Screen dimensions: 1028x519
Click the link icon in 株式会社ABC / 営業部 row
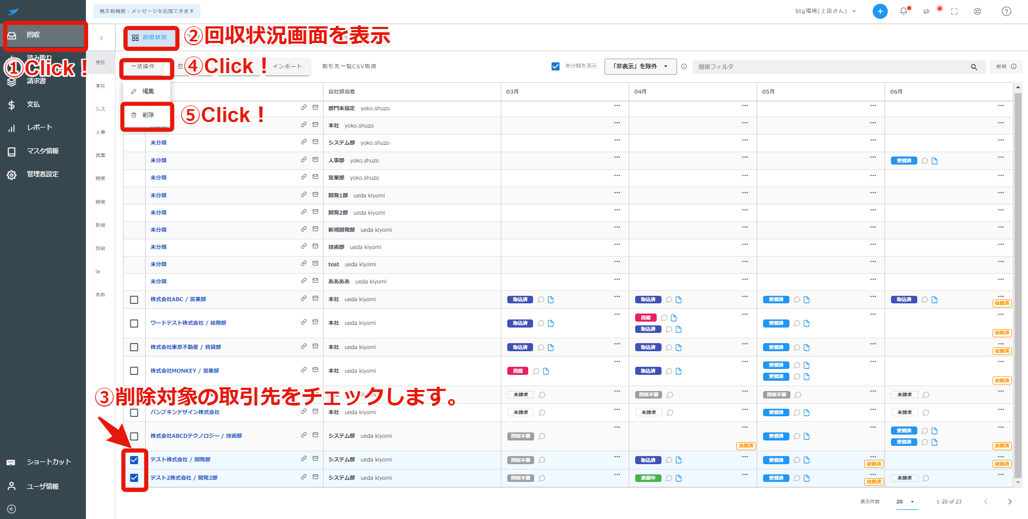click(304, 298)
